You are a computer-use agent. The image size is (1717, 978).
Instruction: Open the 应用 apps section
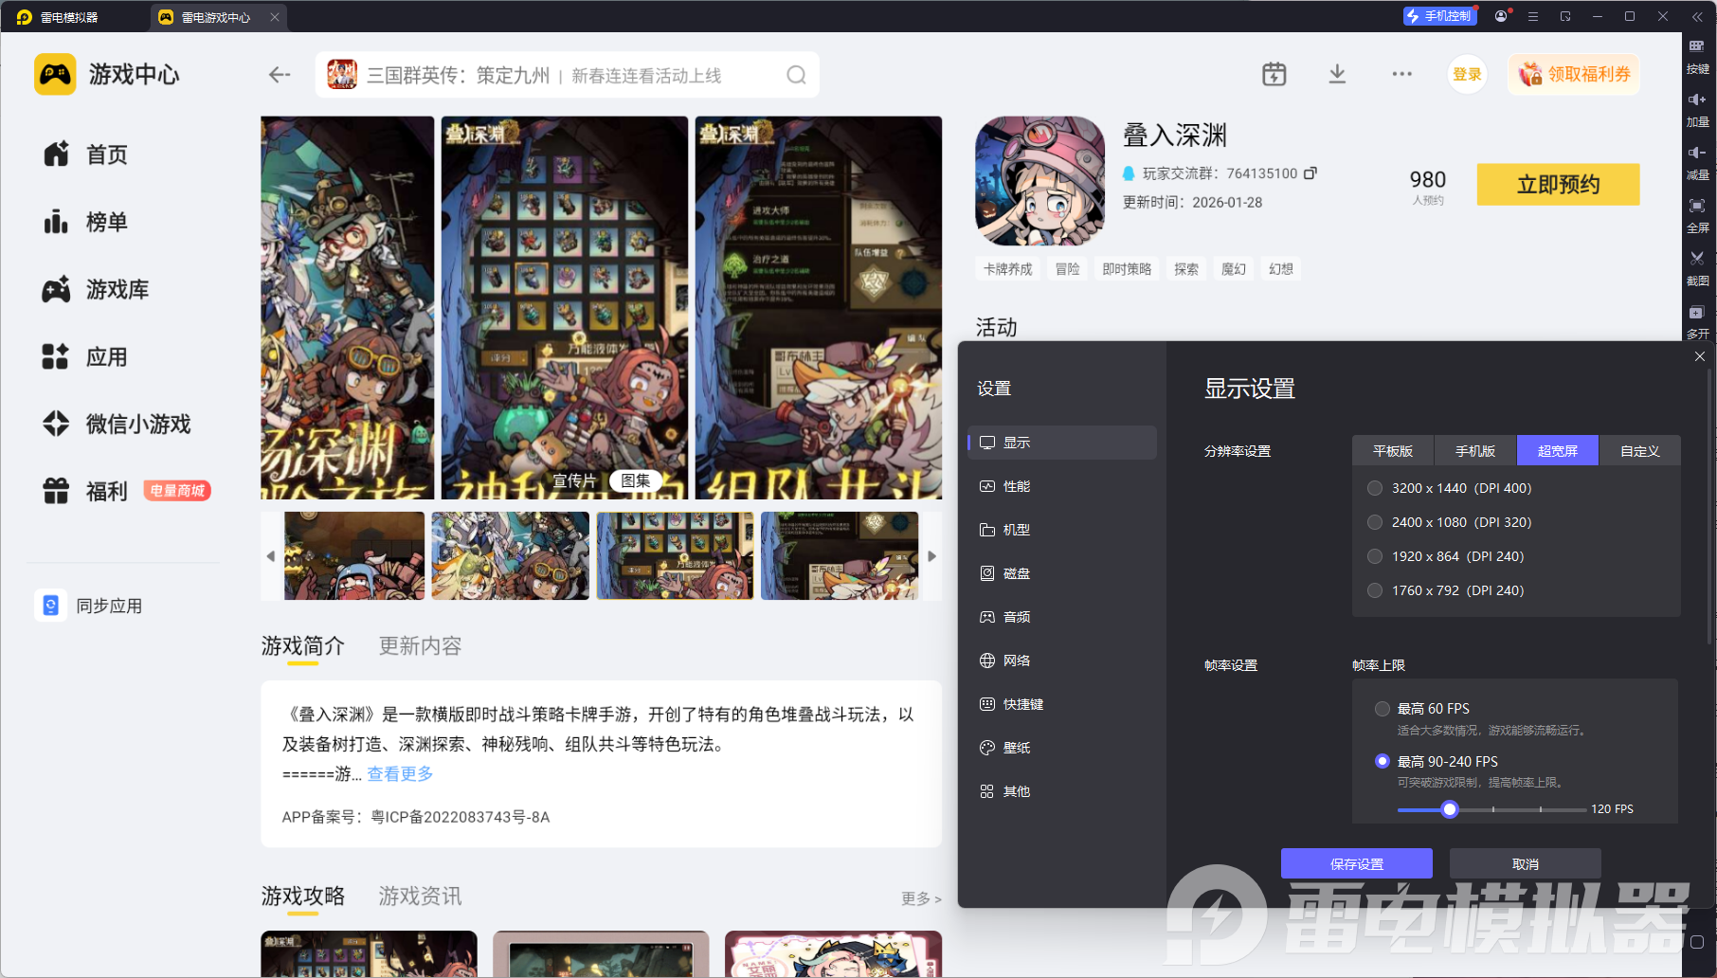[85, 357]
